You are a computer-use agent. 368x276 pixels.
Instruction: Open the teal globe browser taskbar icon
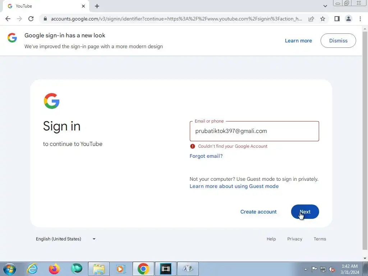point(77,269)
